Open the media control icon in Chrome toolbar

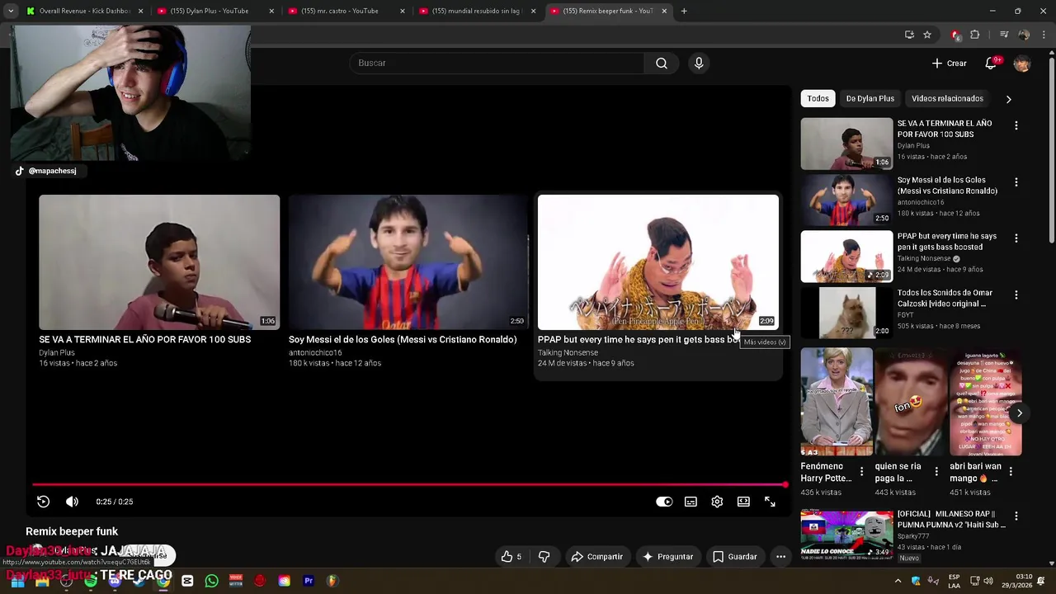coord(1004,35)
